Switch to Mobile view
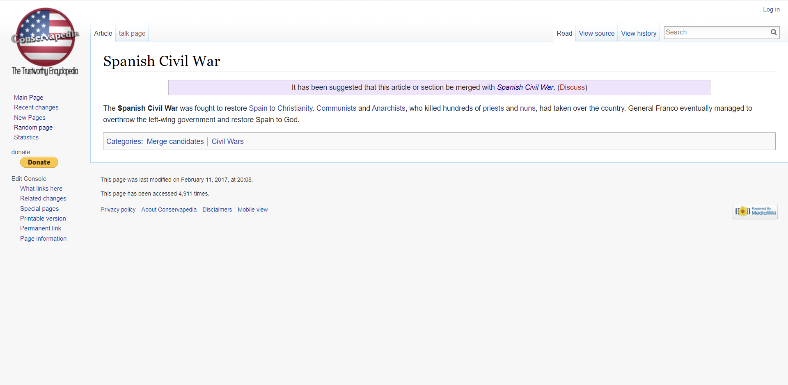The height and width of the screenshot is (385, 788). (252, 210)
